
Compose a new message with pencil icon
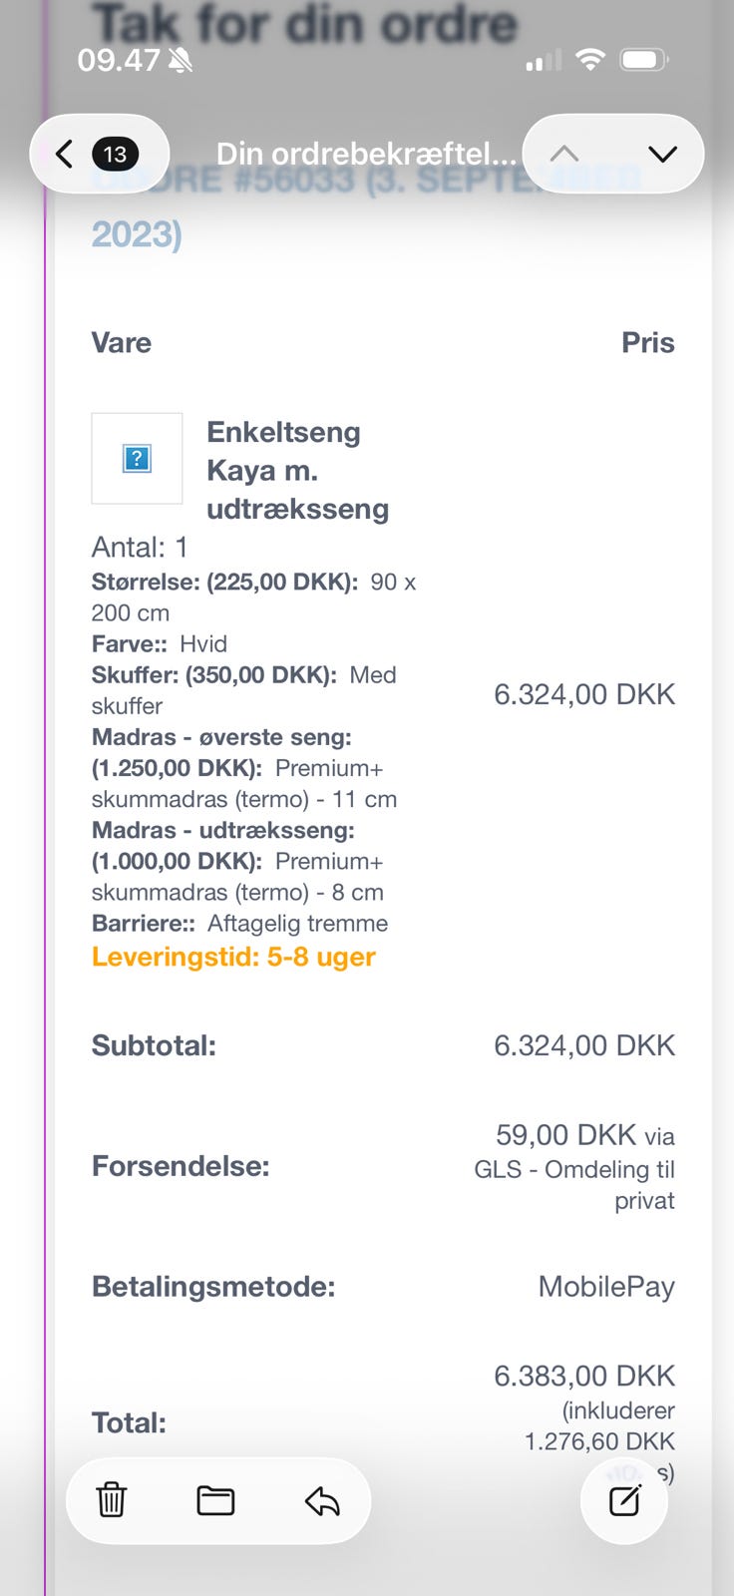[624, 1500]
